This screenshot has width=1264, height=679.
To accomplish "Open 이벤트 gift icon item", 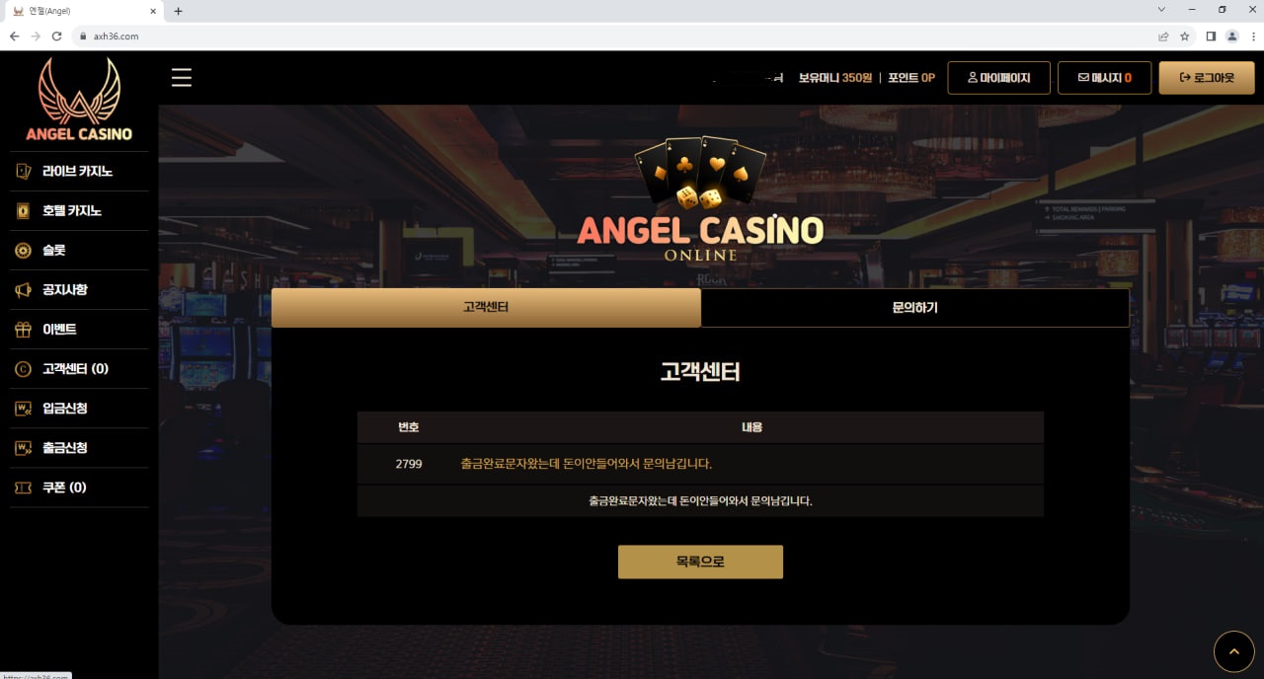I will tap(79, 329).
